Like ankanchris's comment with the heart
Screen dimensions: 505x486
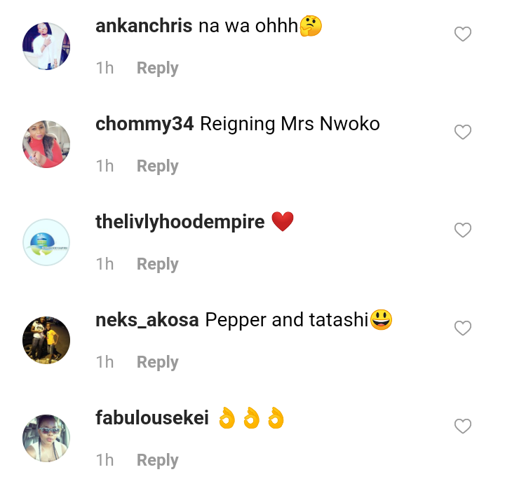pyautogui.click(x=463, y=34)
